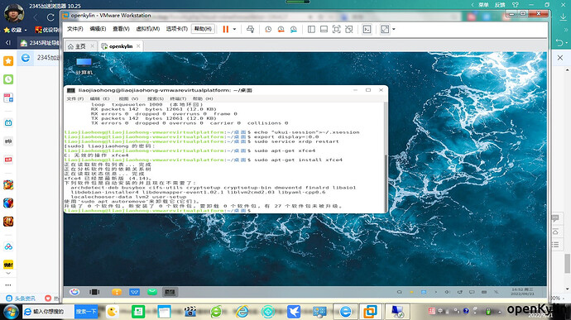
Task: Open the orange file manager icon in the guest taskbar
Action: coord(117,292)
